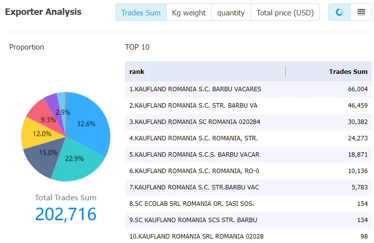Show Total price (USD) tab
Screen dimensions: 374x243
[x=285, y=12]
